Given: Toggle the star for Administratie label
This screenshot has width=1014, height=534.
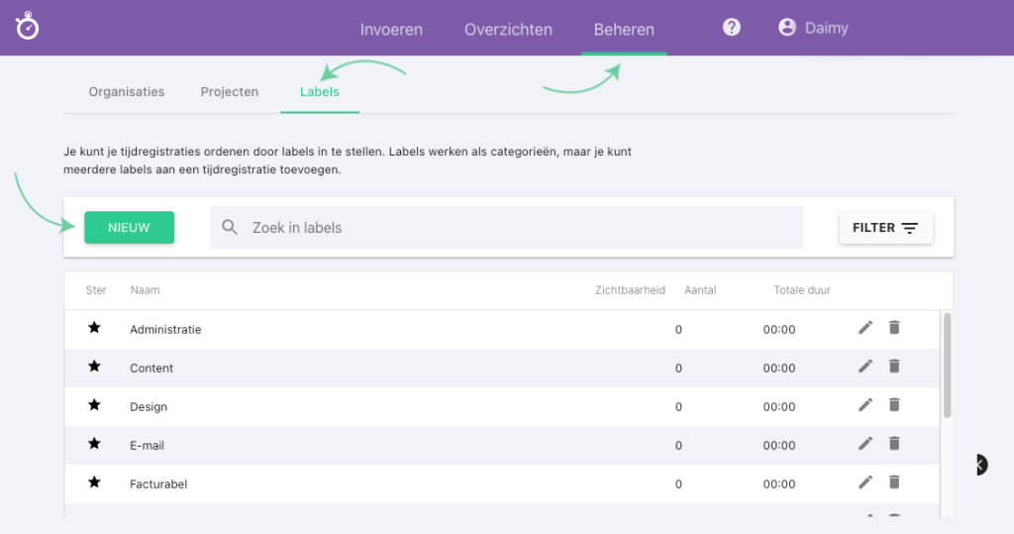Looking at the screenshot, I should pos(95,328).
